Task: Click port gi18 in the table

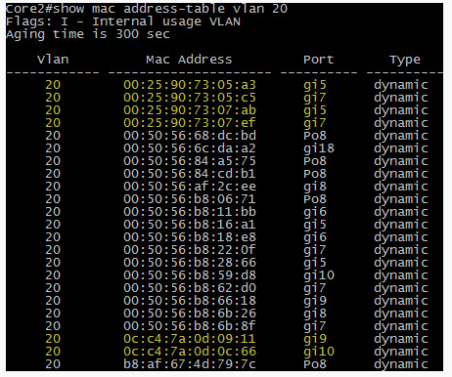Action: [x=319, y=149]
